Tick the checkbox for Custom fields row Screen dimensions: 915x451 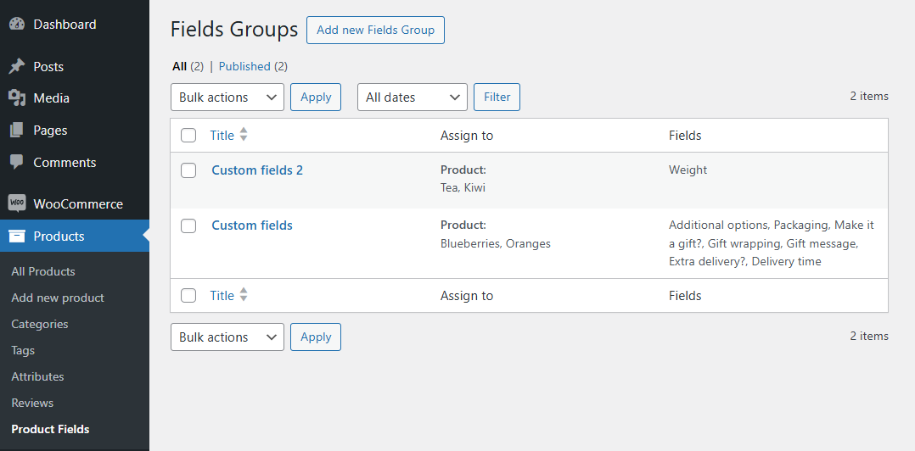click(x=188, y=225)
